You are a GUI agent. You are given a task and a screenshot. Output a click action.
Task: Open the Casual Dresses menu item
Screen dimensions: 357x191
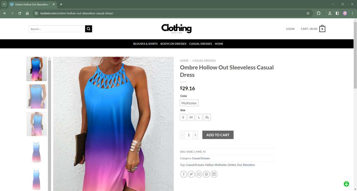tap(200, 44)
